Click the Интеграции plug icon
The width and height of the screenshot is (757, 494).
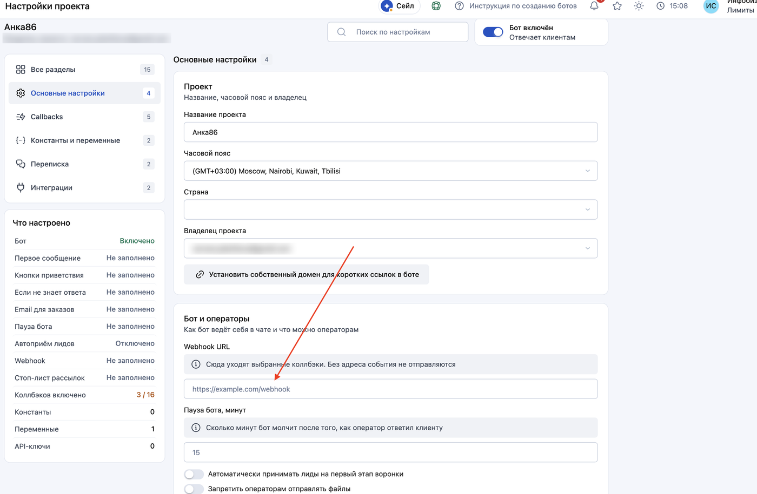click(x=21, y=187)
